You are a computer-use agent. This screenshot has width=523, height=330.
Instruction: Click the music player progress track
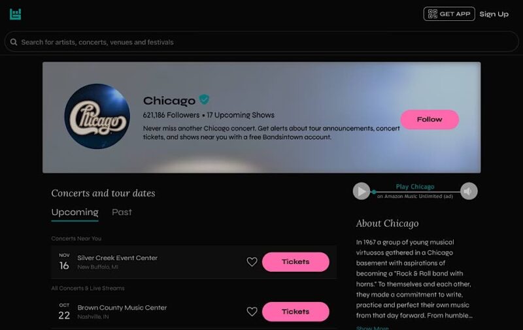[415, 192]
